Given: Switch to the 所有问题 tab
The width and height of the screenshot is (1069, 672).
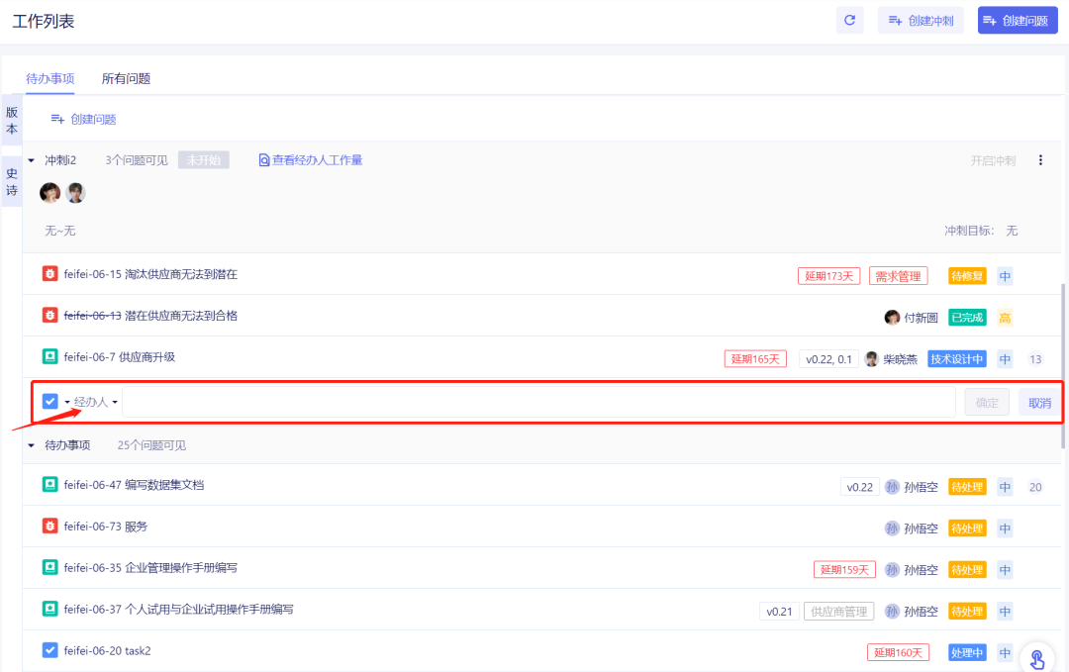Looking at the screenshot, I should (x=126, y=78).
